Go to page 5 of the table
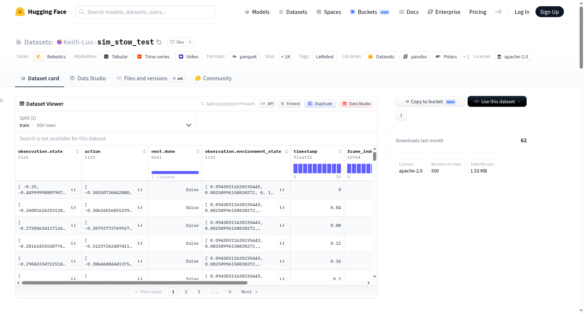This screenshot has width=584, height=314. tap(230, 292)
